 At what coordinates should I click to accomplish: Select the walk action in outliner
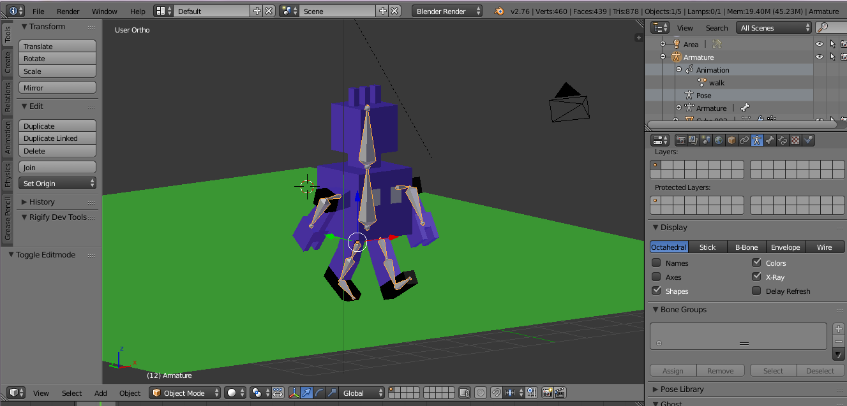click(716, 83)
